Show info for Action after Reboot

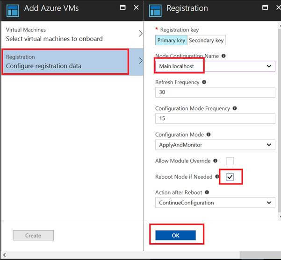(207, 192)
